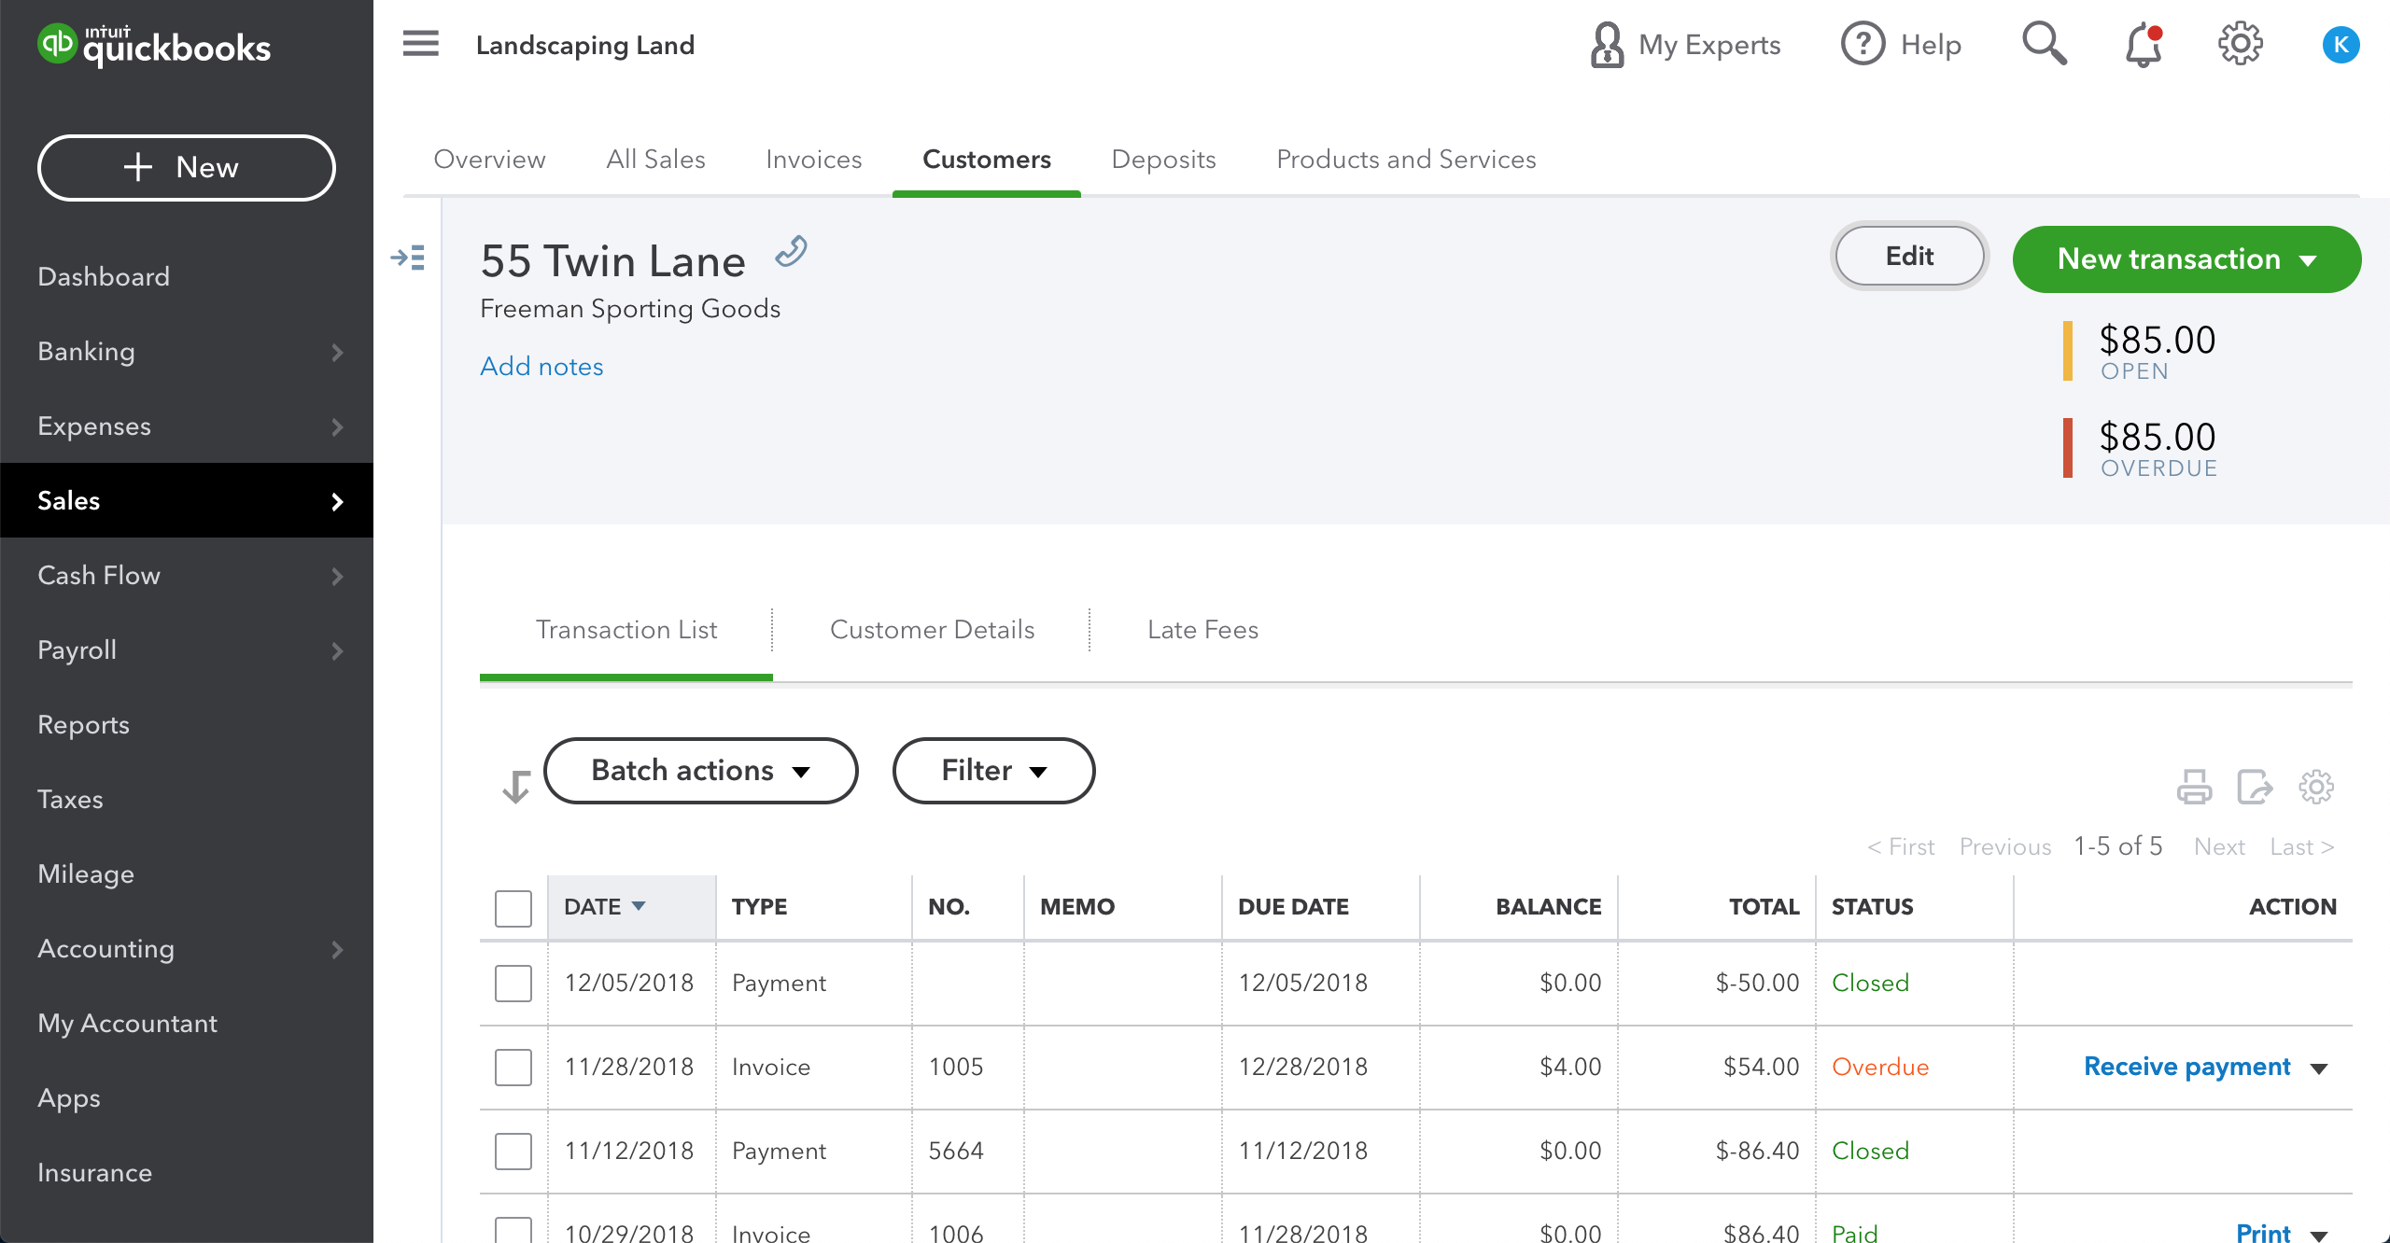Image resolution: width=2390 pixels, height=1243 pixels.
Task: Open Apps in the sidebar
Action: (x=69, y=1098)
